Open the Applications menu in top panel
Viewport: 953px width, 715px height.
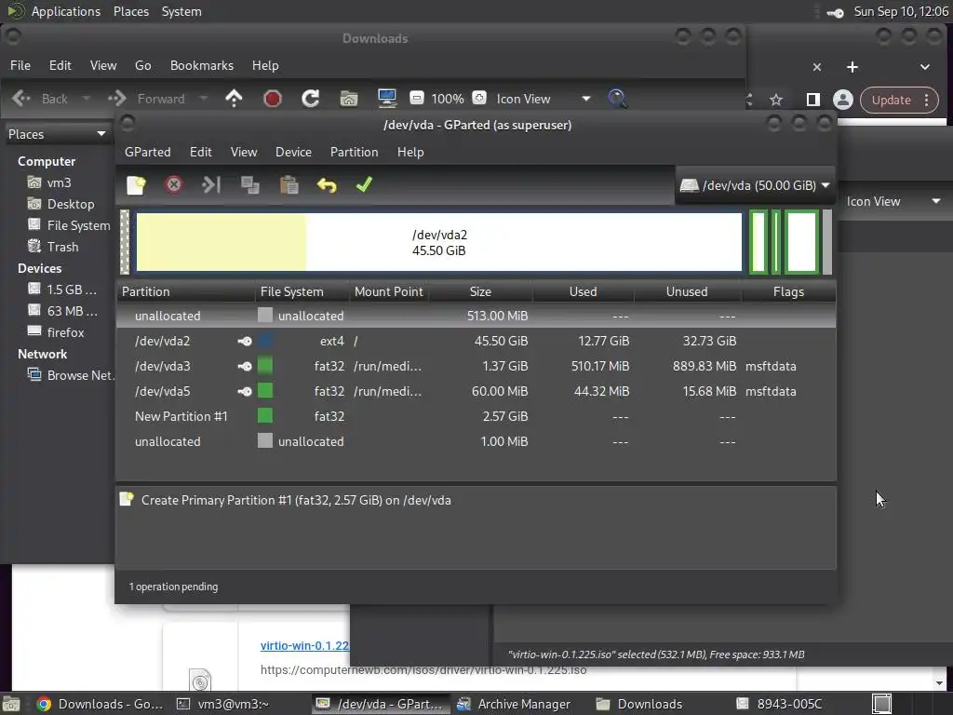pos(66,11)
